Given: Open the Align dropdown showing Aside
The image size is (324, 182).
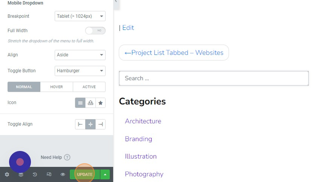Looking at the screenshot, I should 80,55.
